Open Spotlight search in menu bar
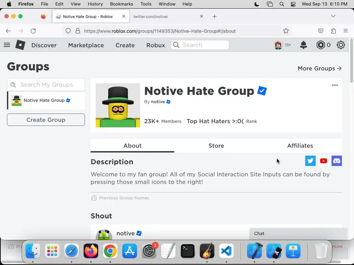The height and width of the screenshot is (265, 354). point(282,4)
